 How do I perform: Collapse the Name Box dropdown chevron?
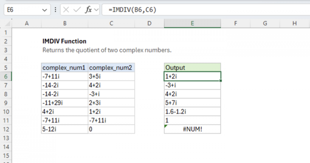(x=45, y=10)
